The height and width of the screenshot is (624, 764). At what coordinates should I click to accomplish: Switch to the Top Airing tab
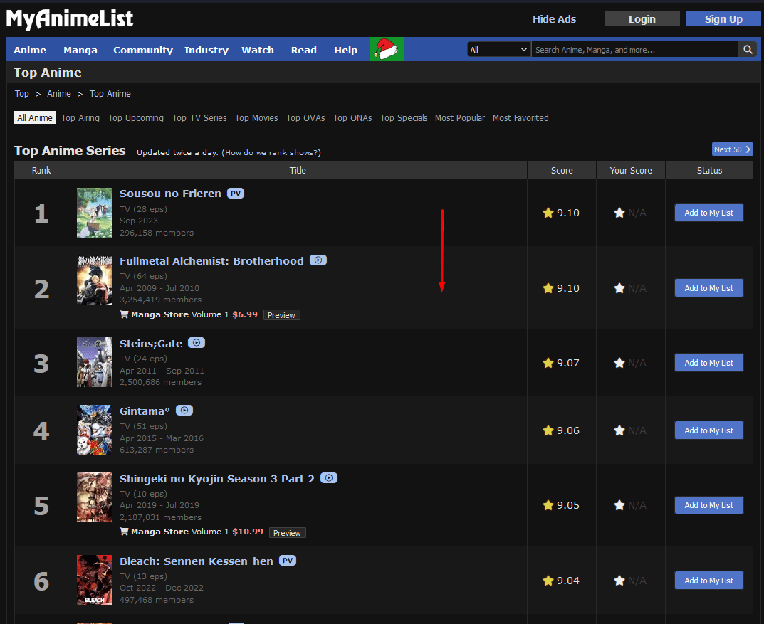pos(80,118)
